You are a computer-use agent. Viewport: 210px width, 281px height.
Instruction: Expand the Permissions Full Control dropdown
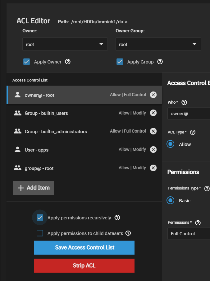tap(189, 233)
